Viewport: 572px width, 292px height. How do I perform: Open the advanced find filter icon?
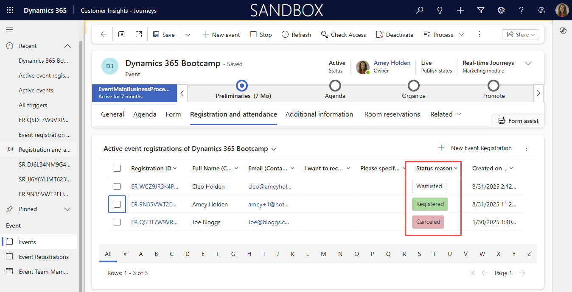[x=481, y=10]
